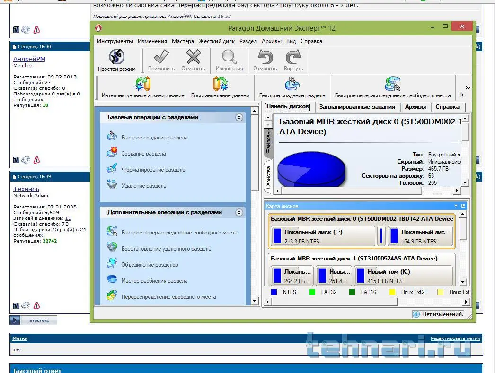Select the 251.4 partition on disk 1
This screenshot has width=495, height=373.
334,276
